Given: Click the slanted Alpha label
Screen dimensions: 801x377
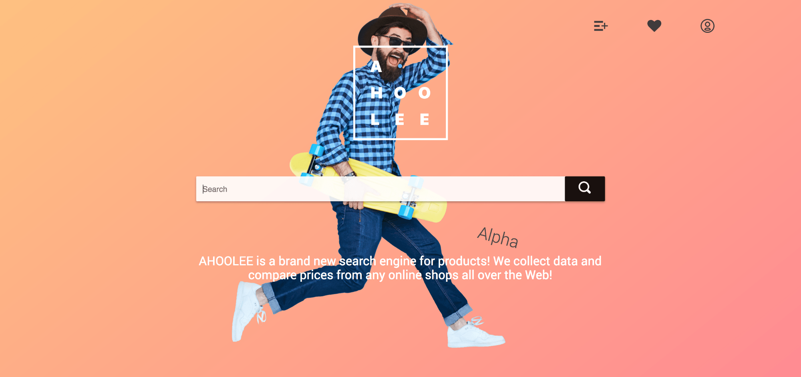Looking at the screenshot, I should pyautogui.click(x=498, y=237).
